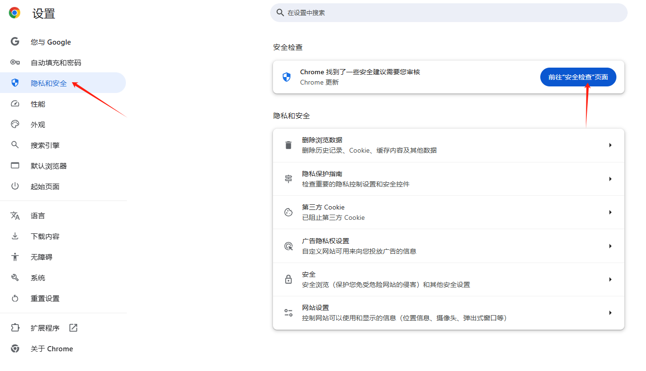This screenshot has height=371, width=646.
Task: Open 安全 row via its right arrow
Action: click(x=610, y=279)
